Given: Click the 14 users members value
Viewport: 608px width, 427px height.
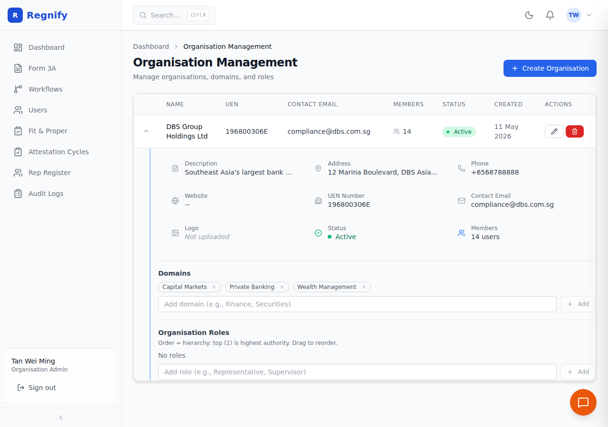Looking at the screenshot, I should (x=485, y=237).
